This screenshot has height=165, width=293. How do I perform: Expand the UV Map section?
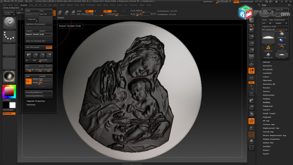(266, 121)
